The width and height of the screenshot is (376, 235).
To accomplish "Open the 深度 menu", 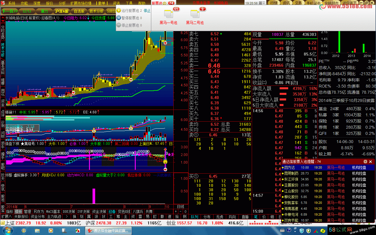I will point(37,4).
